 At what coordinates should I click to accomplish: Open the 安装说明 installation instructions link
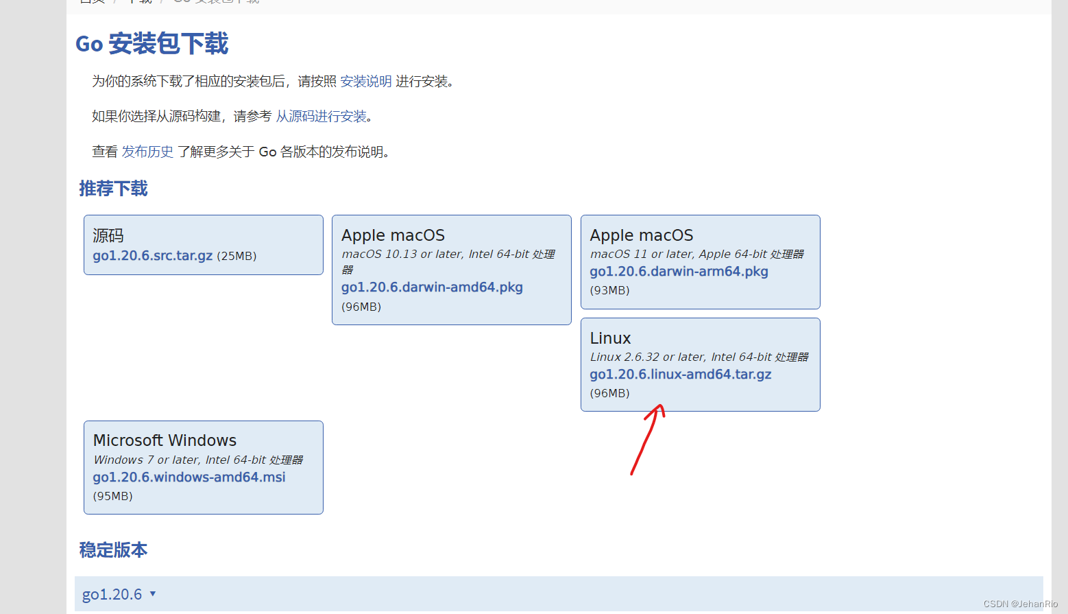click(363, 81)
